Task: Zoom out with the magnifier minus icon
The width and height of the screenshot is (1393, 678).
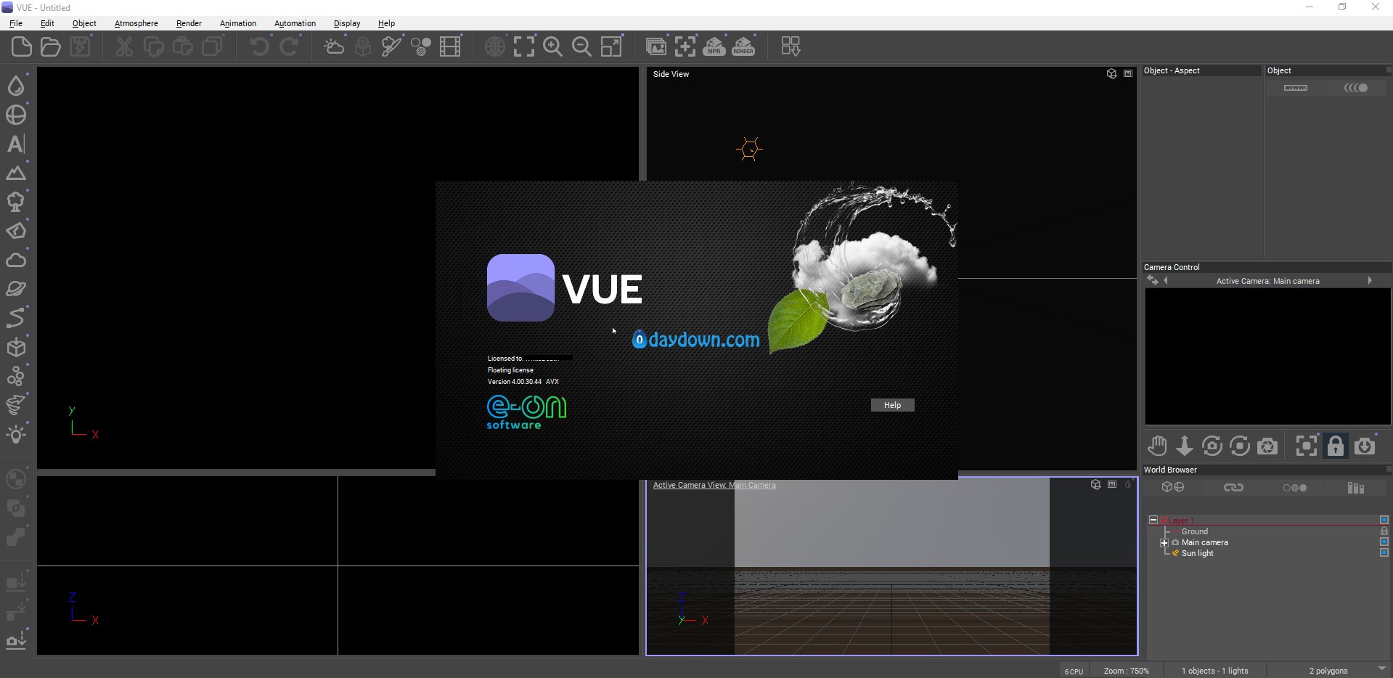Action: 581,47
